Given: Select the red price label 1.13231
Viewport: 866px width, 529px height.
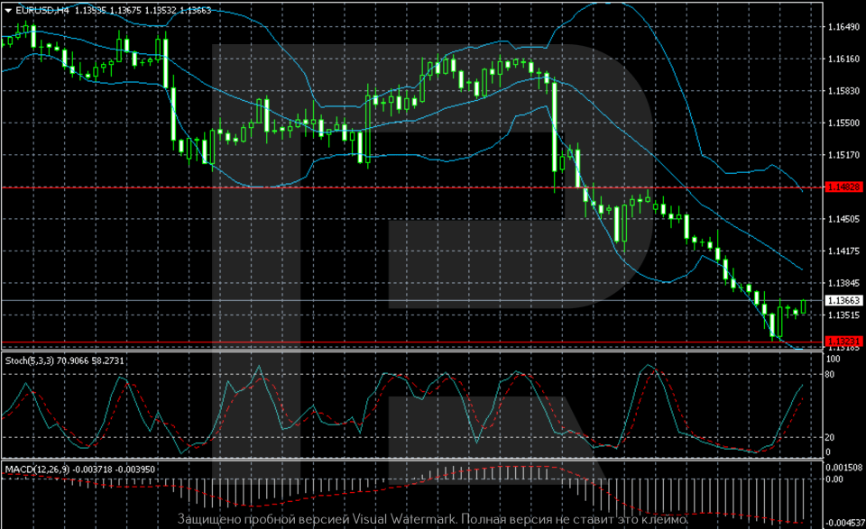Looking at the screenshot, I should point(843,341).
